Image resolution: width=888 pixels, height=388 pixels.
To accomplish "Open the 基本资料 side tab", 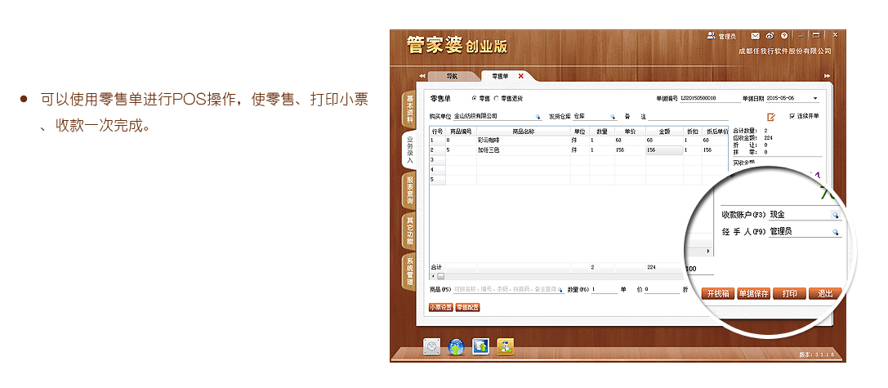I will click(409, 109).
